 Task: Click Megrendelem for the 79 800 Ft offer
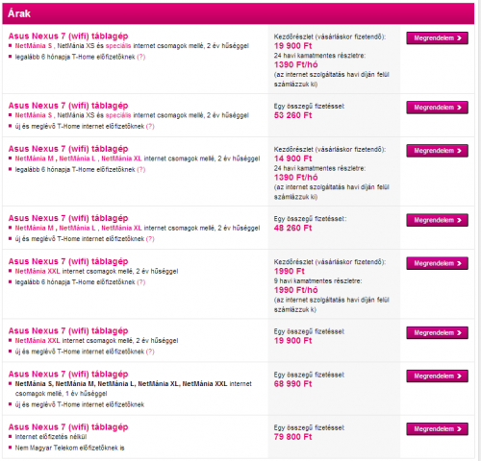coord(437,429)
